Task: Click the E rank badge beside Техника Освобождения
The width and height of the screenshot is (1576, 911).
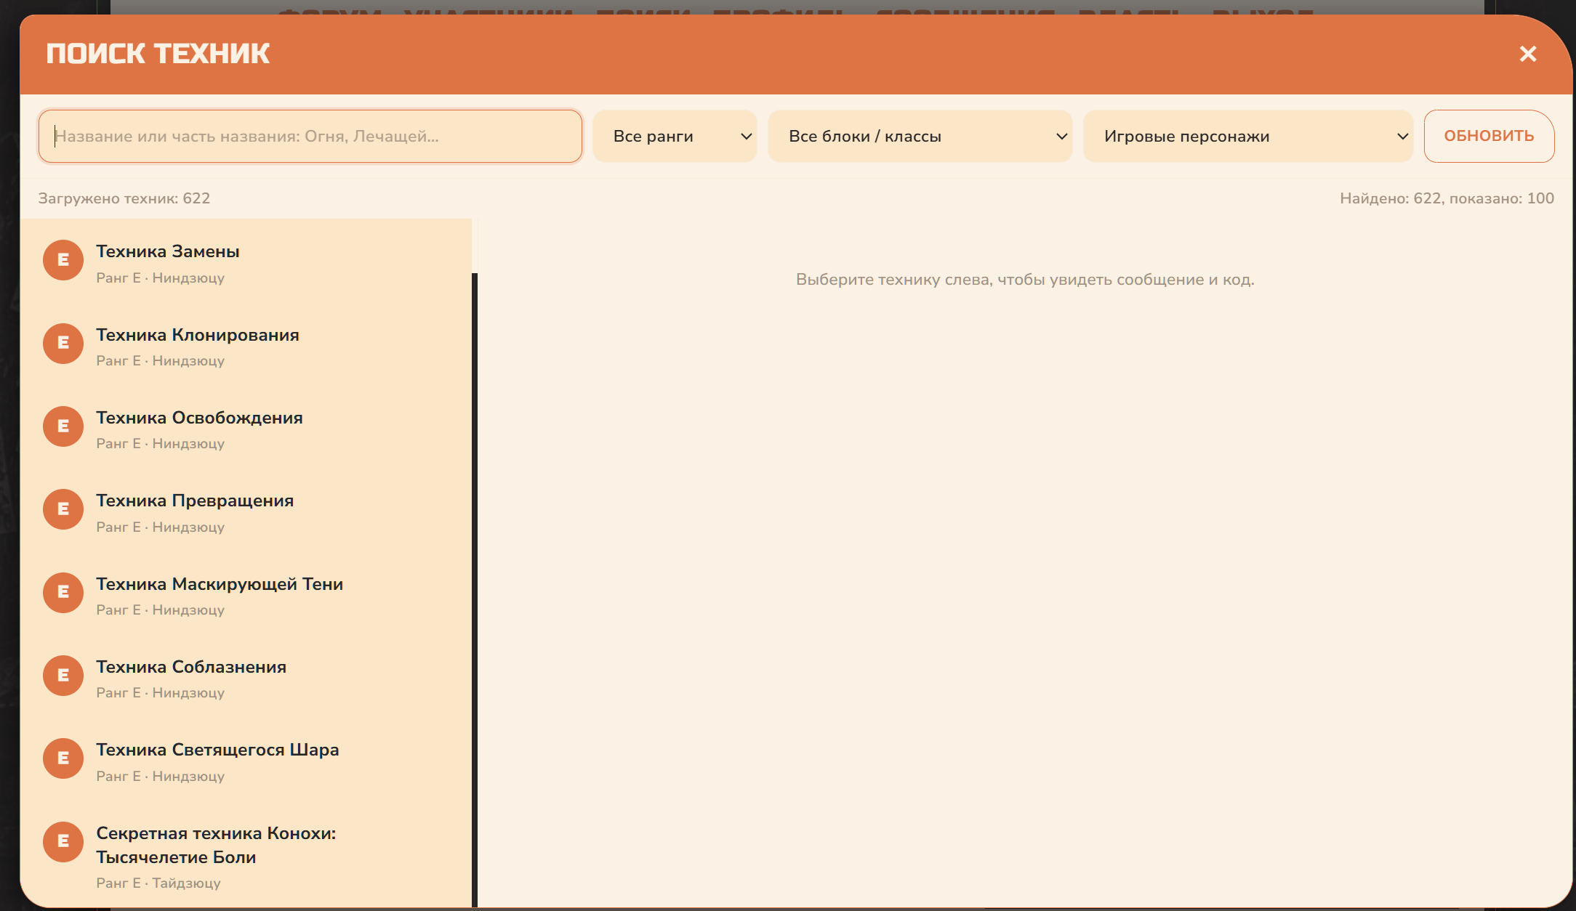Action: [63, 426]
